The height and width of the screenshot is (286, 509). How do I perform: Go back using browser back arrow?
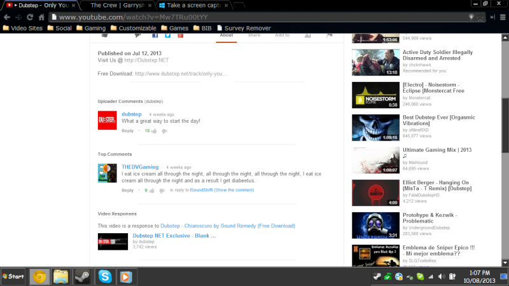click(x=7, y=17)
